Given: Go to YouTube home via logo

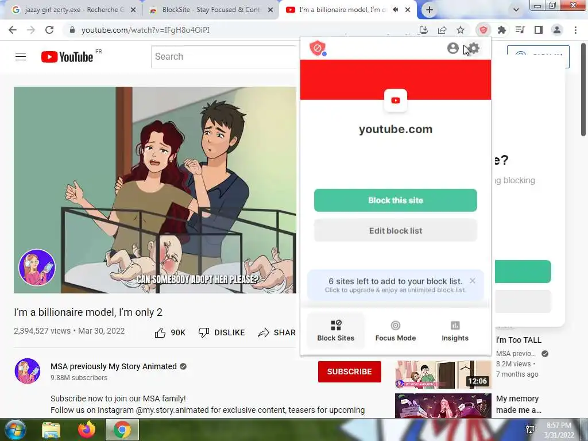Looking at the screenshot, I should pyautogui.click(x=68, y=57).
